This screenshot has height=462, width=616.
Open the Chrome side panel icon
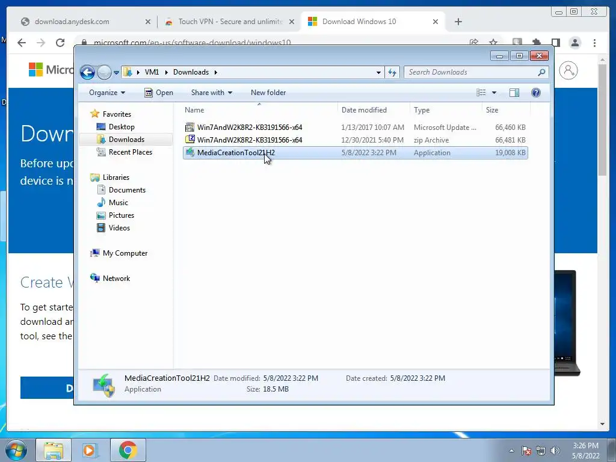point(555,43)
